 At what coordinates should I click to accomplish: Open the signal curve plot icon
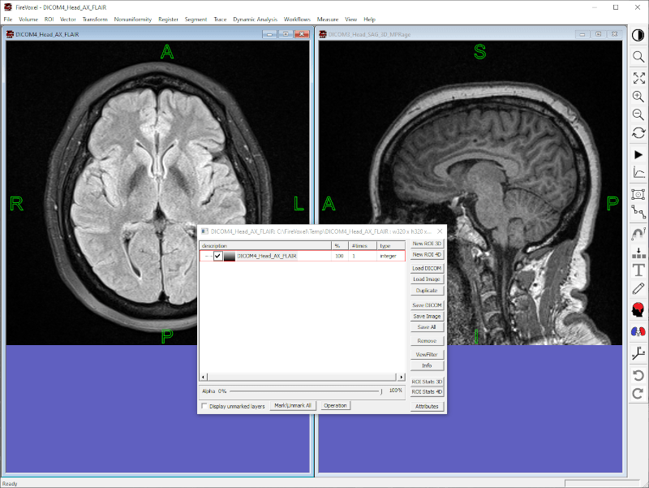click(638, 173)
